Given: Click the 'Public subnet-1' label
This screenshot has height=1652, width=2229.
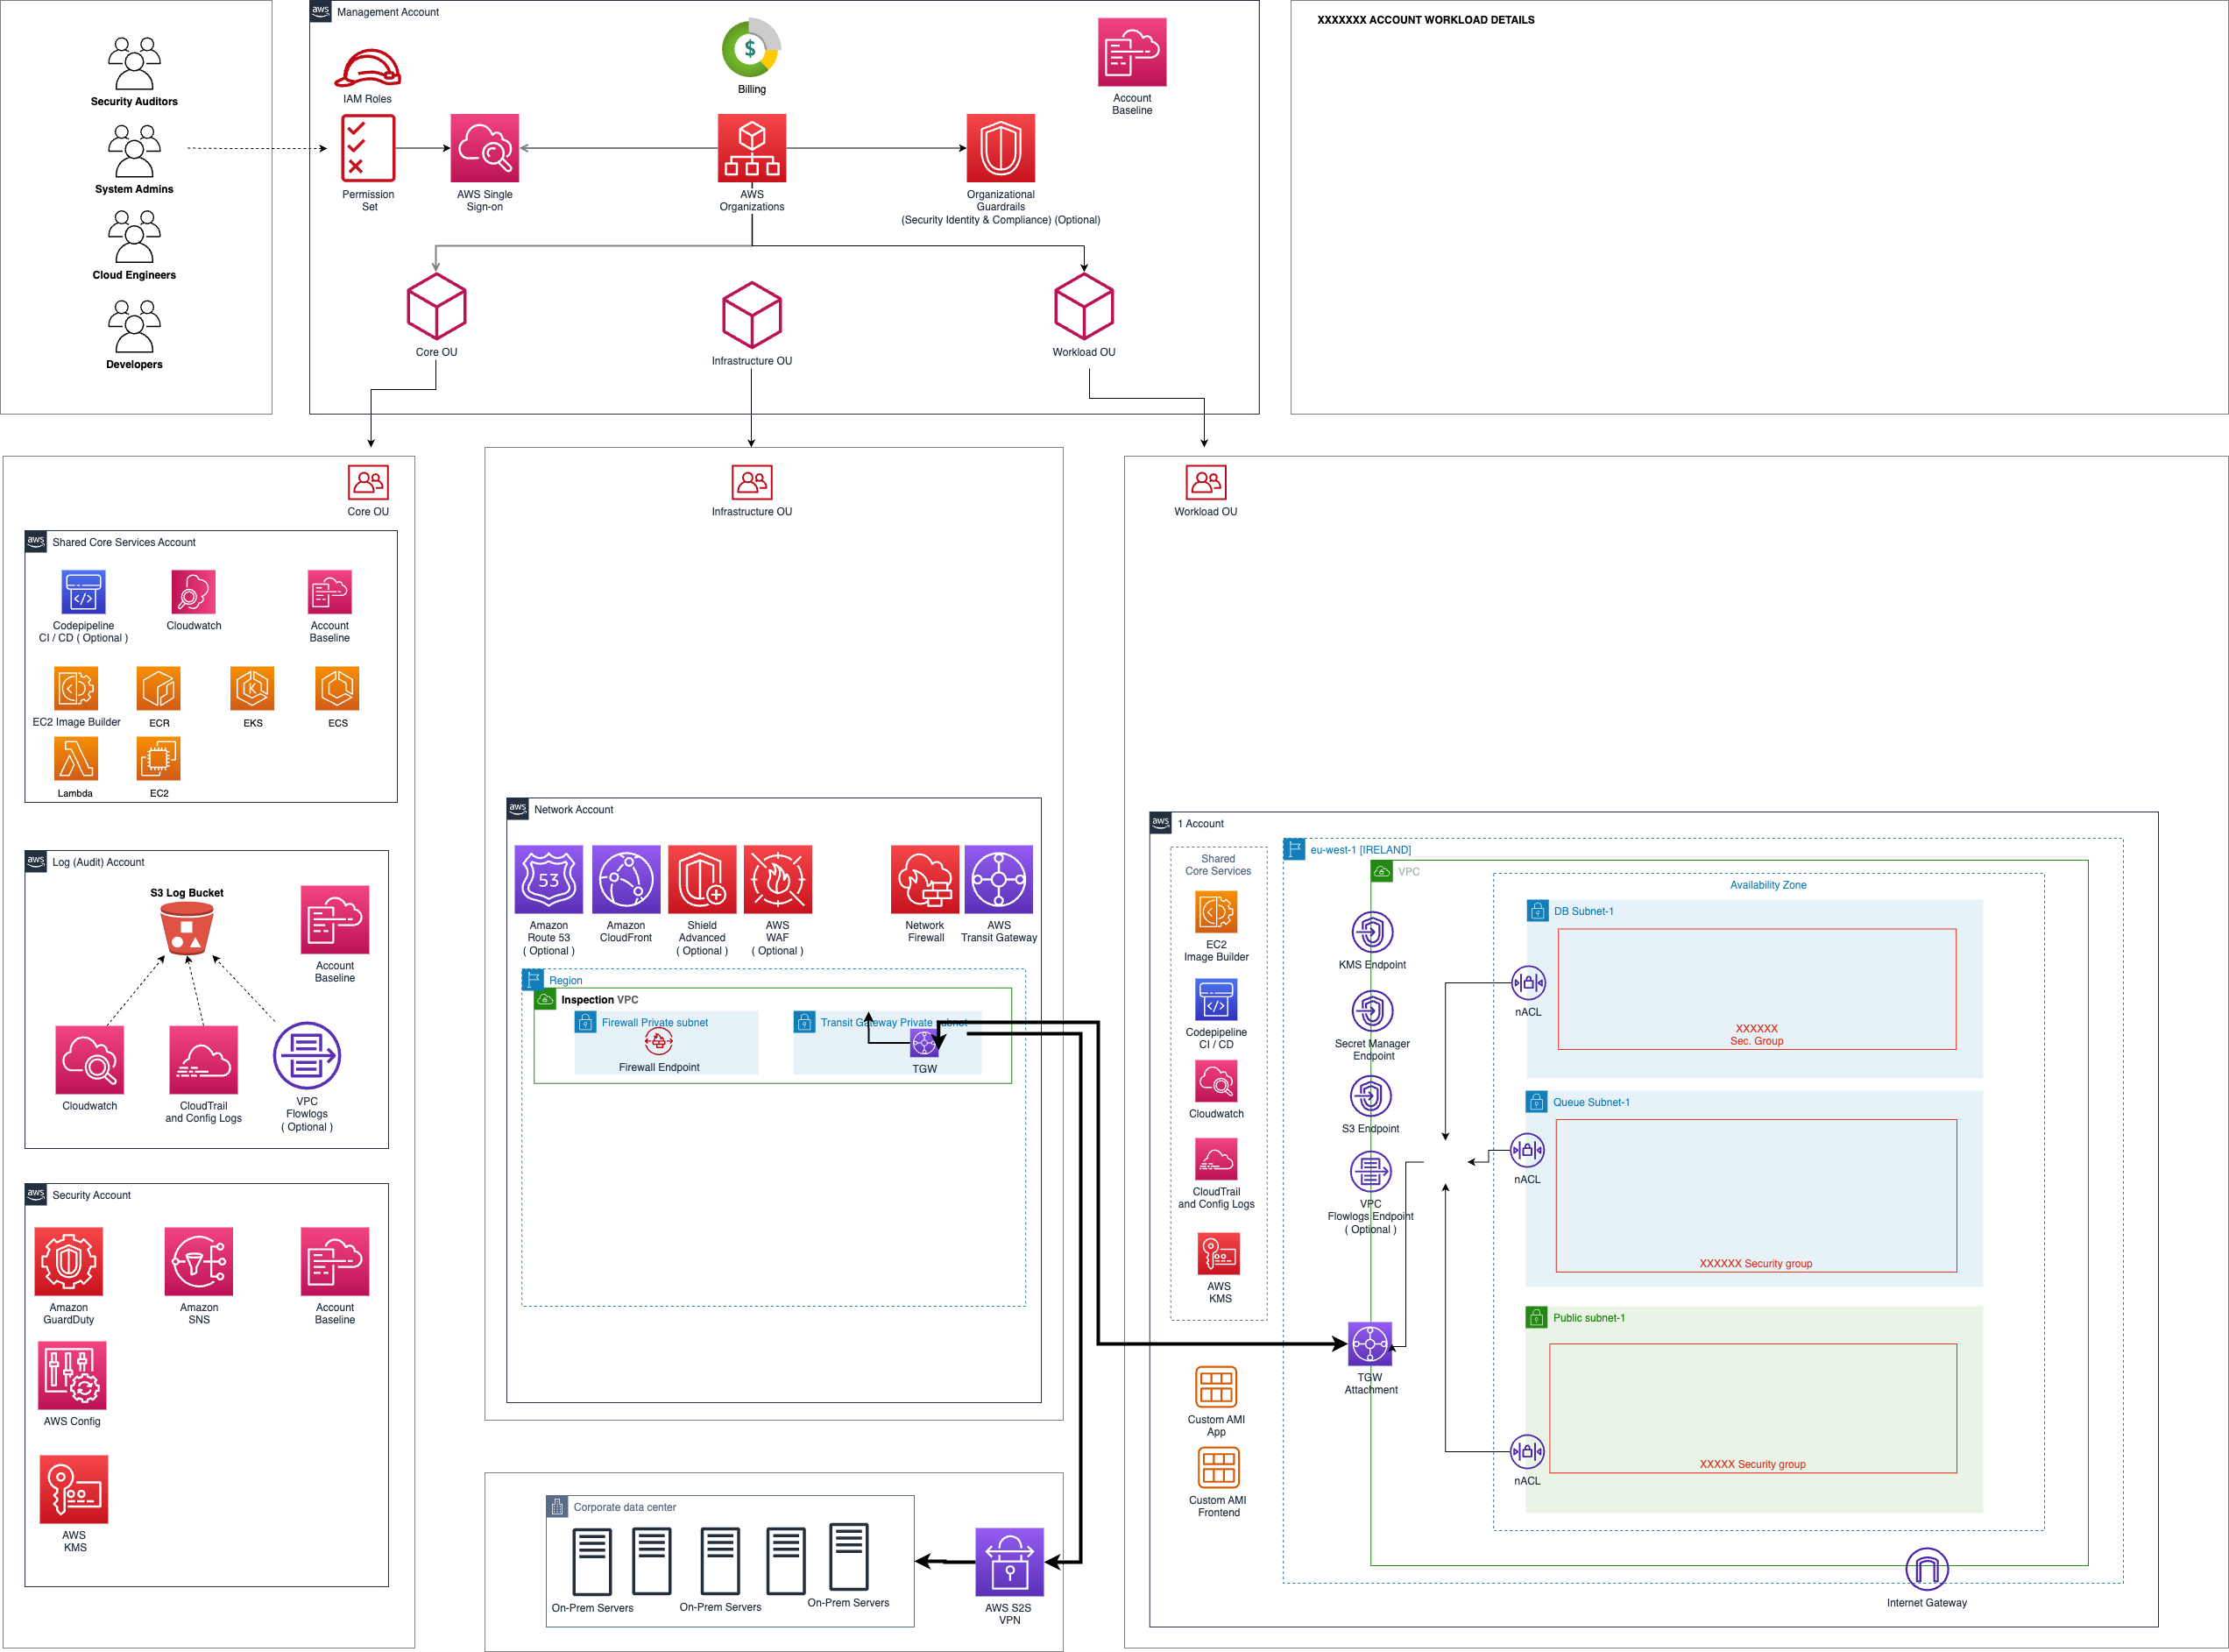Looking at the screenshot, I should [x=1589, y=1318].
